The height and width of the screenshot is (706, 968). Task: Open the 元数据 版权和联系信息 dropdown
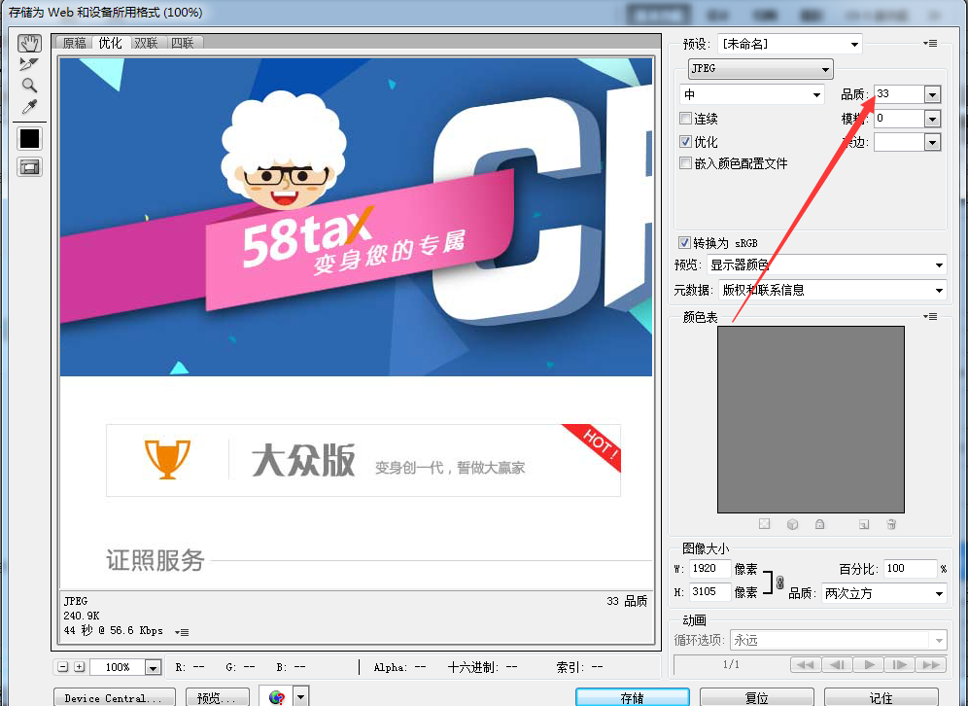pyautogui.click(x=832, y=290)
